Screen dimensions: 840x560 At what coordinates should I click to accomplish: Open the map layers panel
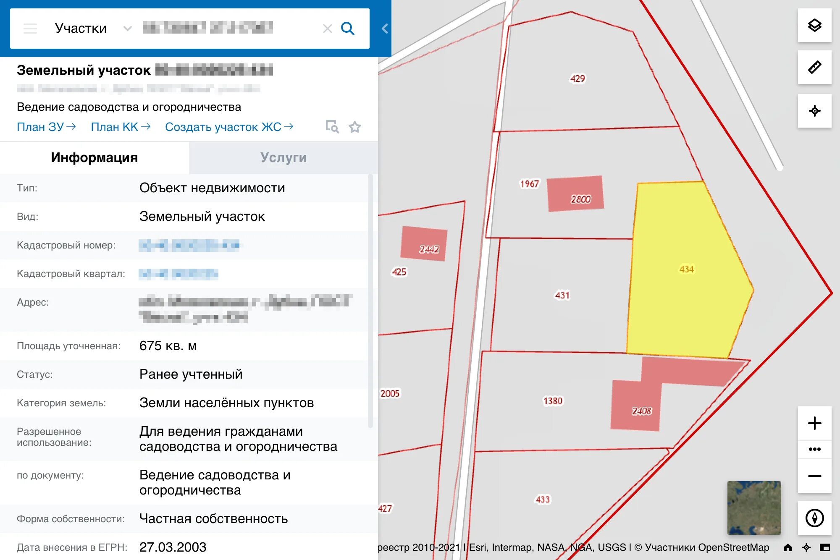(x=814, y=26)
